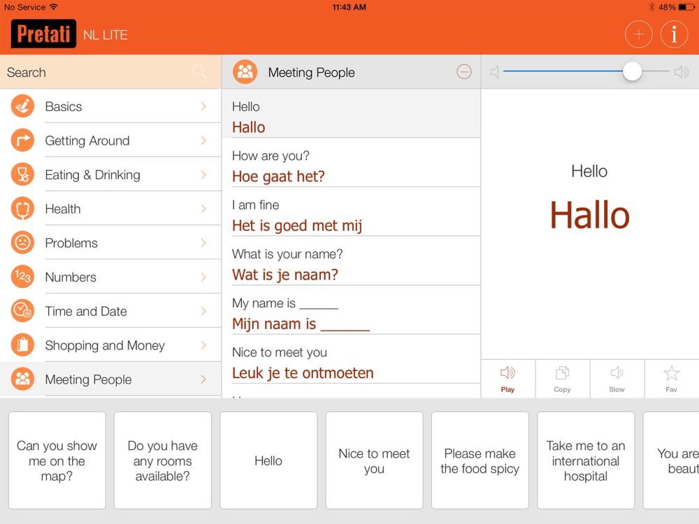Mark phrase as favorite with Fav star
Image resolution: width=699 pixels, height=524 pixels.
pos(671,379)
